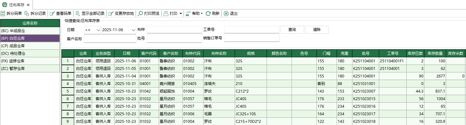Click the 库存匹数 column header
466x125 pixels.
click(x=415, y=54)
